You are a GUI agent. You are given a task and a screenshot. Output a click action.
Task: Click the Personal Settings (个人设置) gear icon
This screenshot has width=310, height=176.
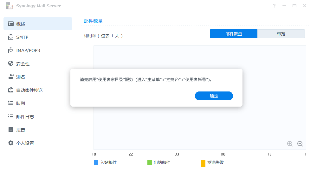click(x=11, y=143)
